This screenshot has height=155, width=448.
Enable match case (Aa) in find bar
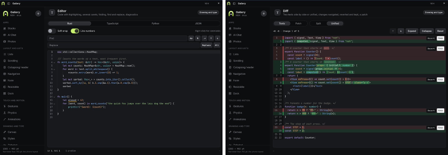click(x=191, y=38)
